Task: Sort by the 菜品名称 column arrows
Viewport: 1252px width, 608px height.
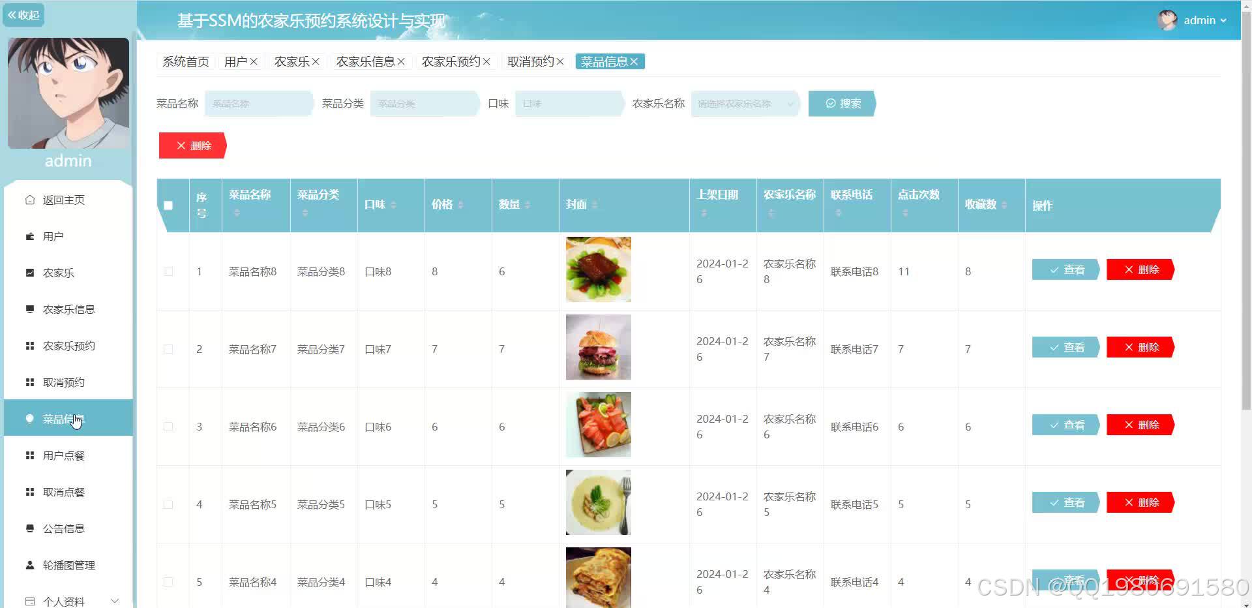Action: pyautogui.click(x=237, y=213)
